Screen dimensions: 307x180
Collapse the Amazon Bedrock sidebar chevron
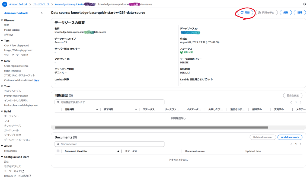coord(42,13)
